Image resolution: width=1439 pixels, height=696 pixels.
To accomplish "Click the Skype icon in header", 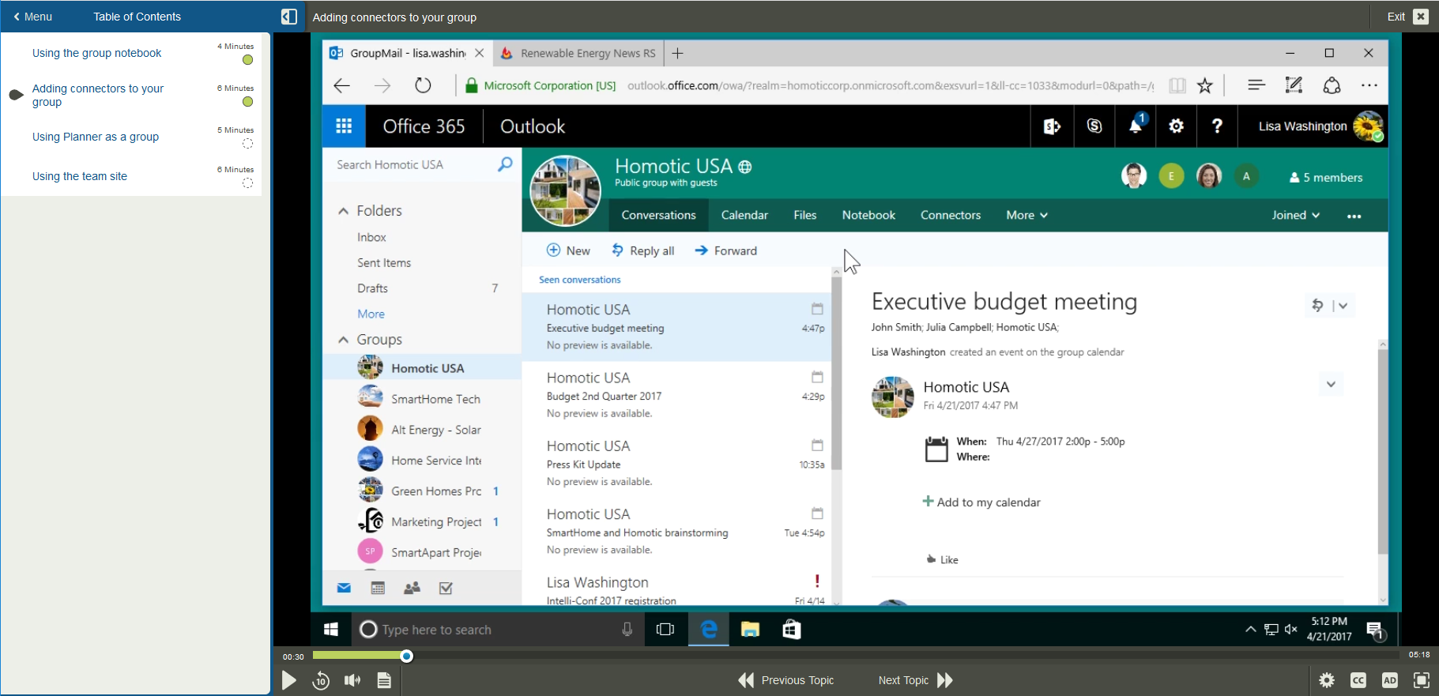I will click(x=1094, y=126).
